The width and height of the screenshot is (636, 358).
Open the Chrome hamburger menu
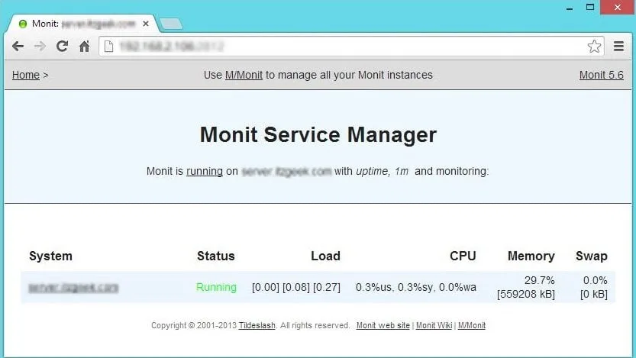[x=618, y=47]
